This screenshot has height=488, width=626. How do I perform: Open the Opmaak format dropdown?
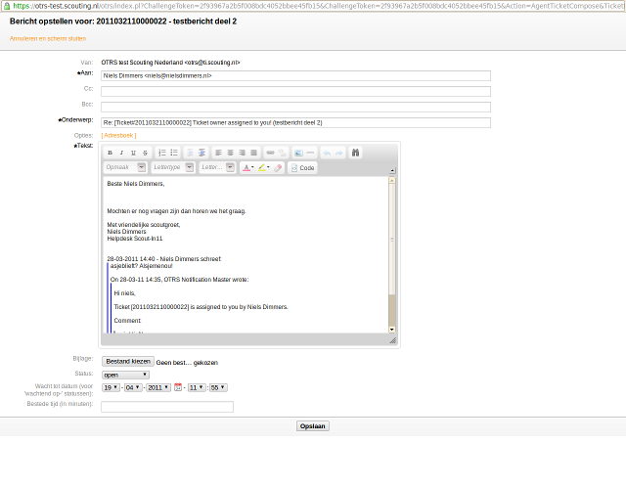[125, 167]
